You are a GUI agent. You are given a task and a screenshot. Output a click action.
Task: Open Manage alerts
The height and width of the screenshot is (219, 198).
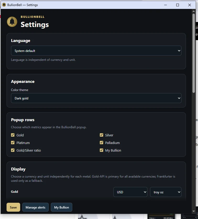[x=35, y=207]
